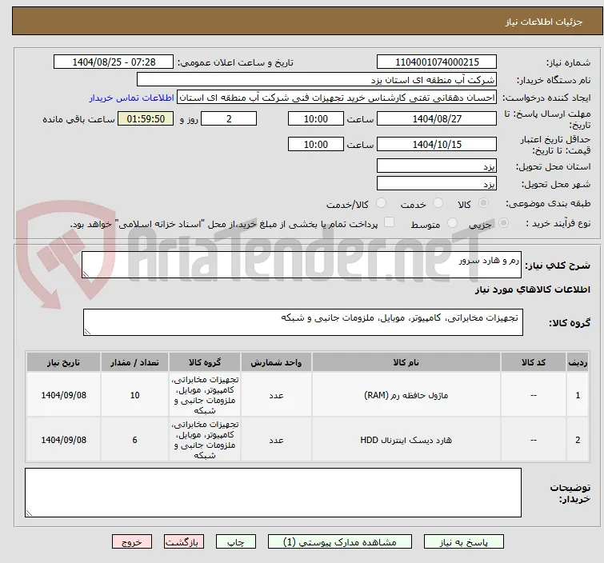
Task: Open the اطلاعات تماس خریدار link
Action: [132, 98]
